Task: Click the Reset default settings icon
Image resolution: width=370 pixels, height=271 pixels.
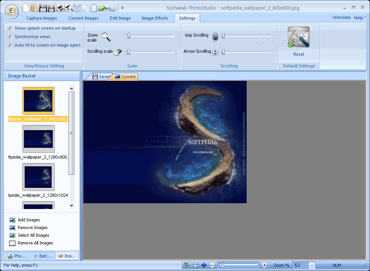Action: (298, 37)
